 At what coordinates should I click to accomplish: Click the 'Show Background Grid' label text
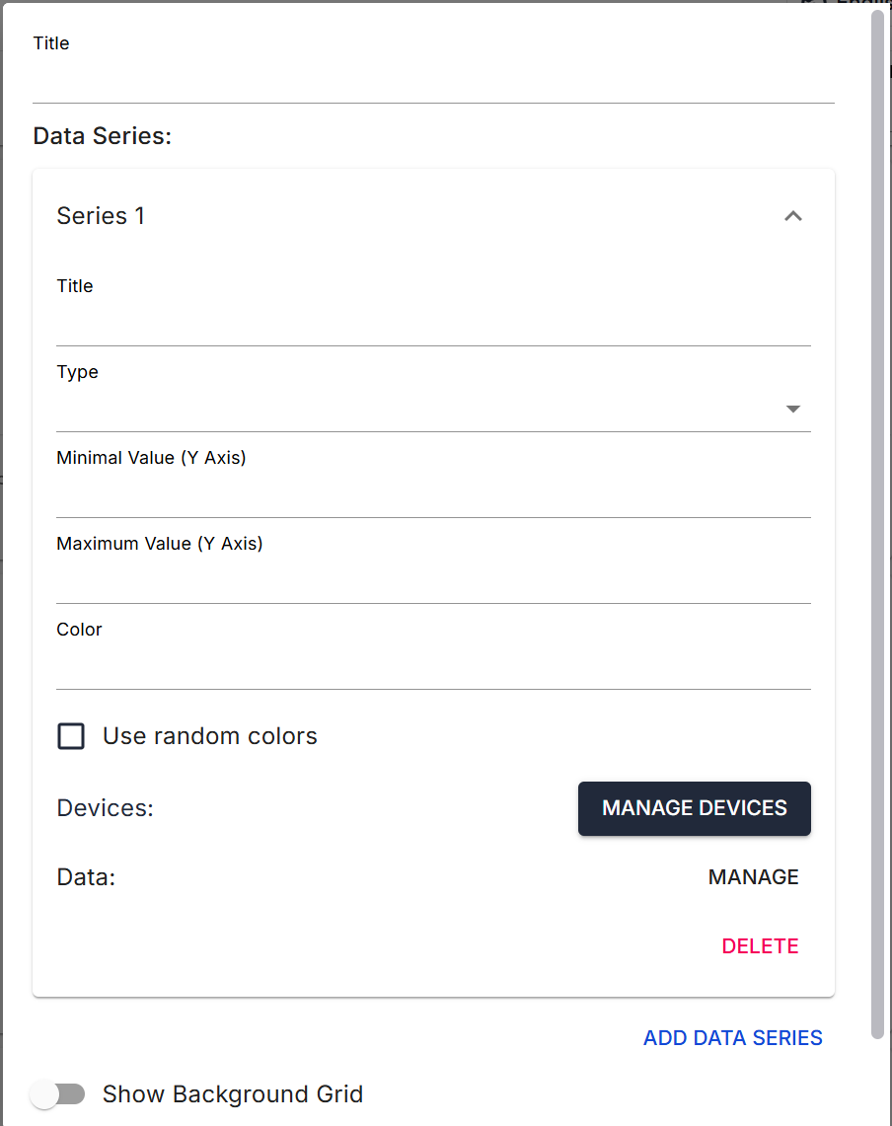233,1094
